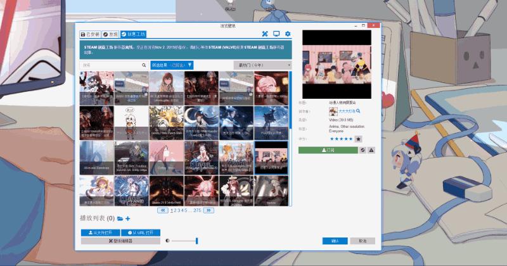The height and width of the screenshot is (266, 507).
Task: Click the brightness slider handle
Action: coord(196,241)
